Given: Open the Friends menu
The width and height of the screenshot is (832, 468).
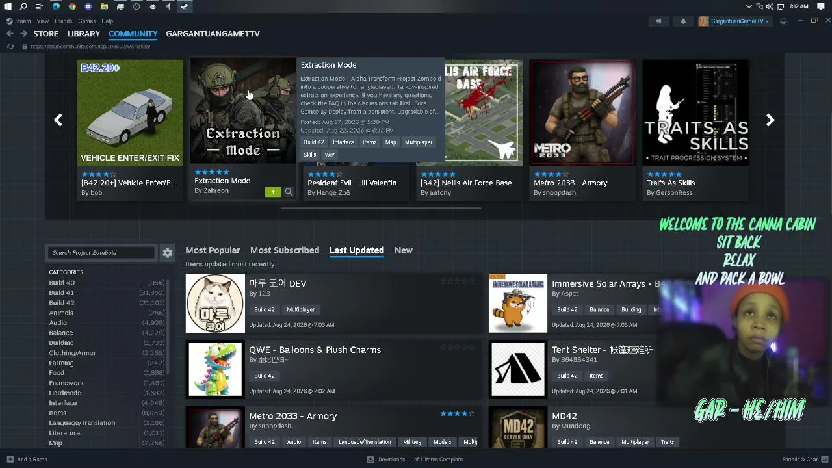Looking at the screenshot, I should [64, 21].
